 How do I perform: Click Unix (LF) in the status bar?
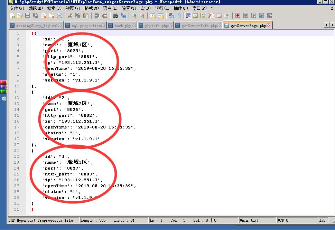click(258, 220)
